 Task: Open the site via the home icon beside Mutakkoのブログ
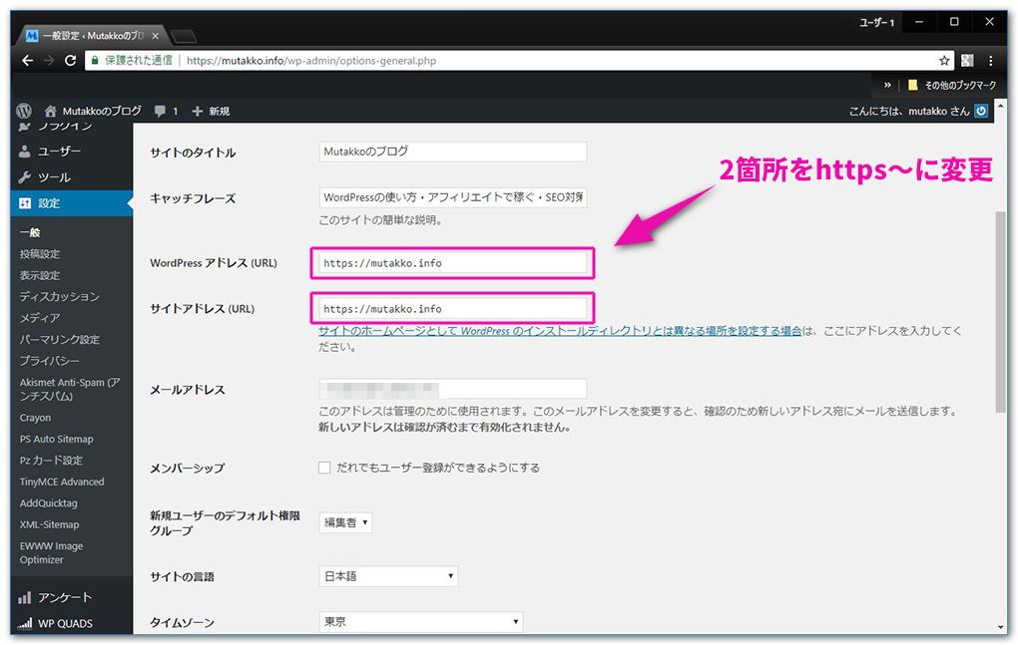tap(49, 112)
